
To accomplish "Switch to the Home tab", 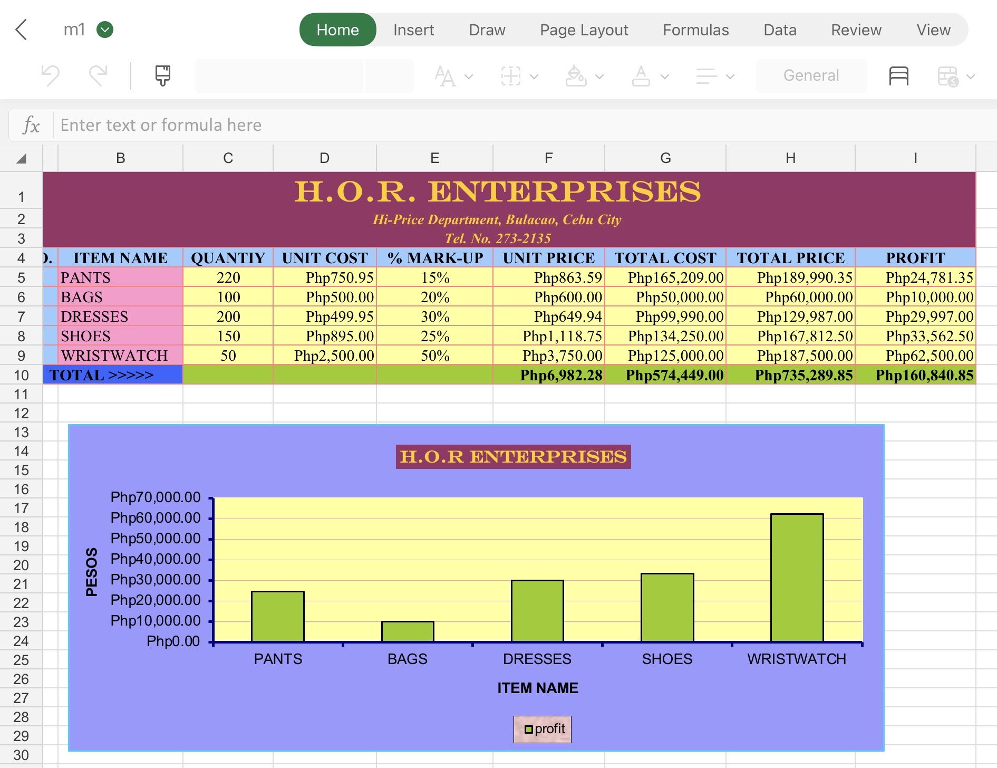I will [338, 30].
